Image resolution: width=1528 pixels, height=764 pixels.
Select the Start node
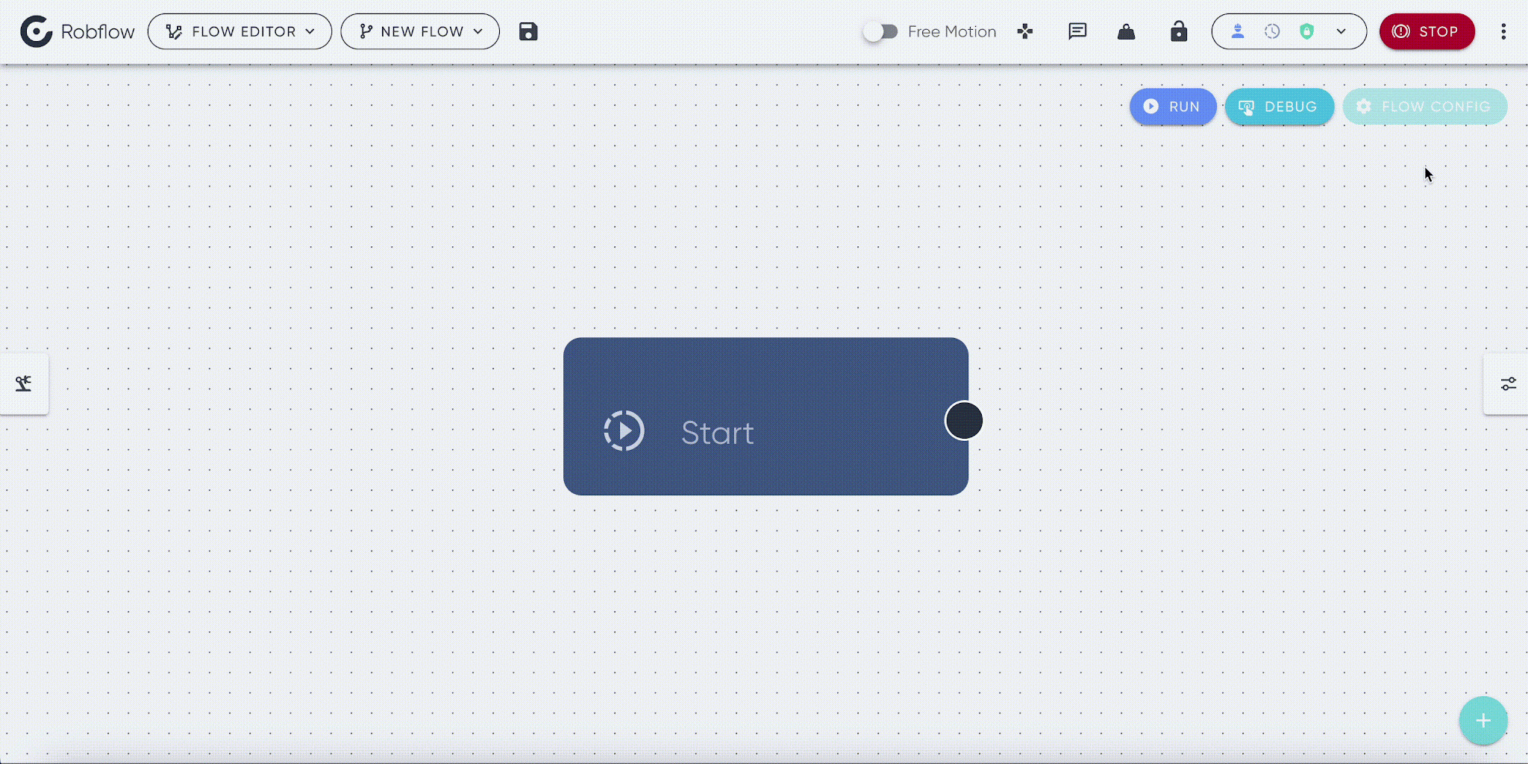[765, 416]
